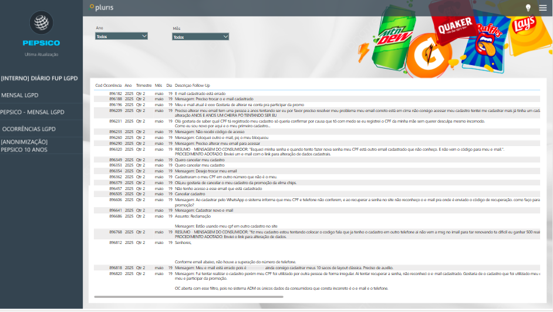Click the lightbulb icon in header
The width and height of the screenshot is (553, 312).
point(528,8)
